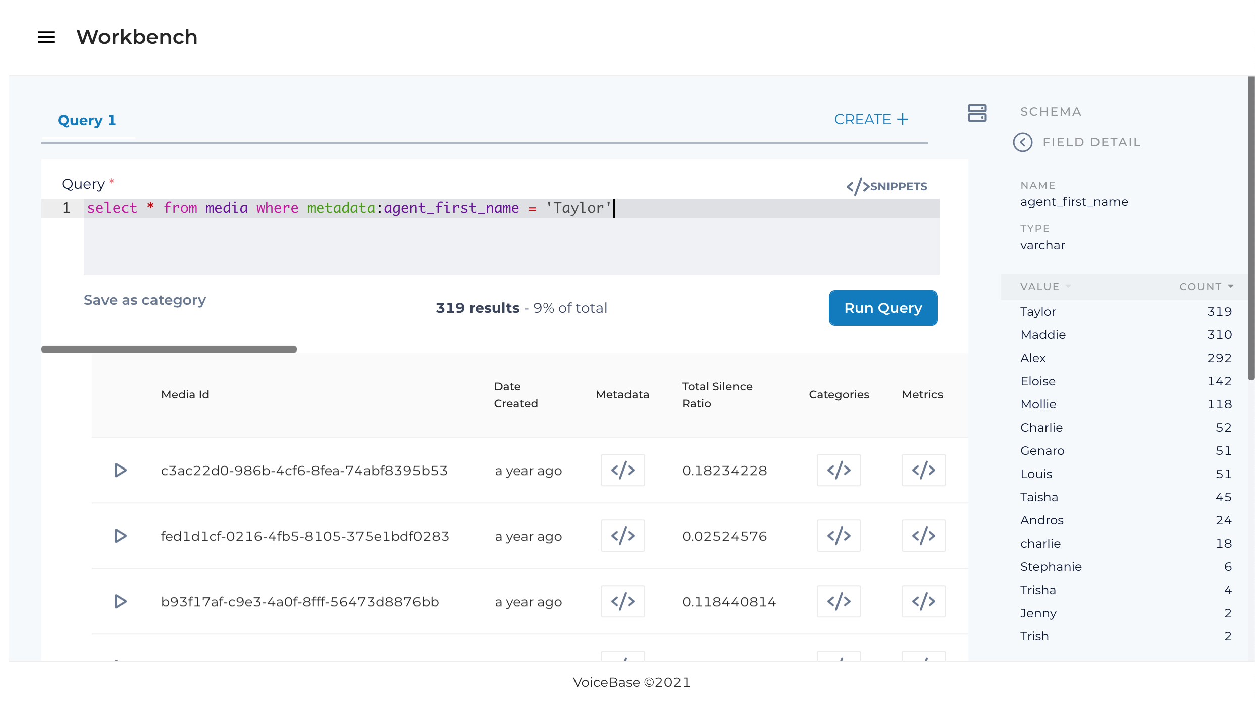The image size is (1255, 702).
Task: Click the Media Id column header
Action: pyautogui.click(x=185, y=395)
